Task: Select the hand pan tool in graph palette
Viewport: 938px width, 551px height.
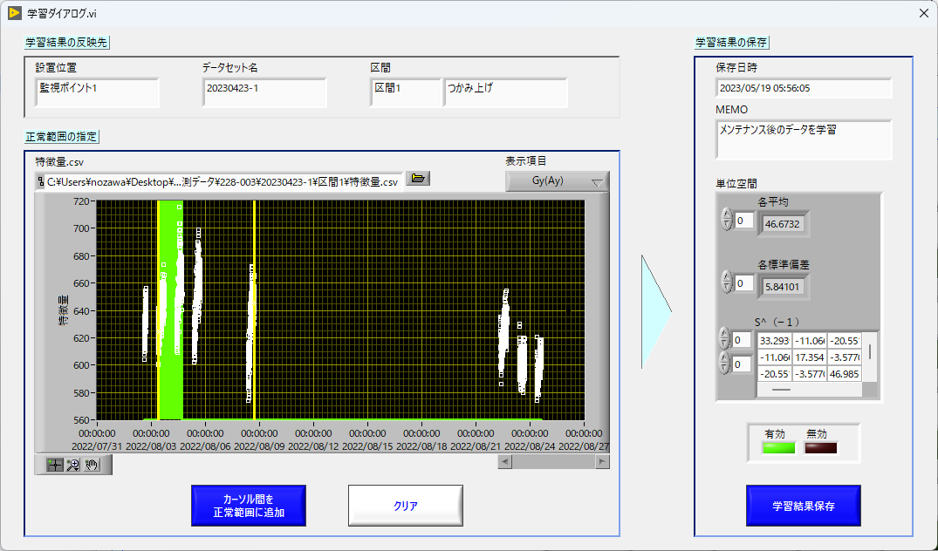Action: coord(92,466)
